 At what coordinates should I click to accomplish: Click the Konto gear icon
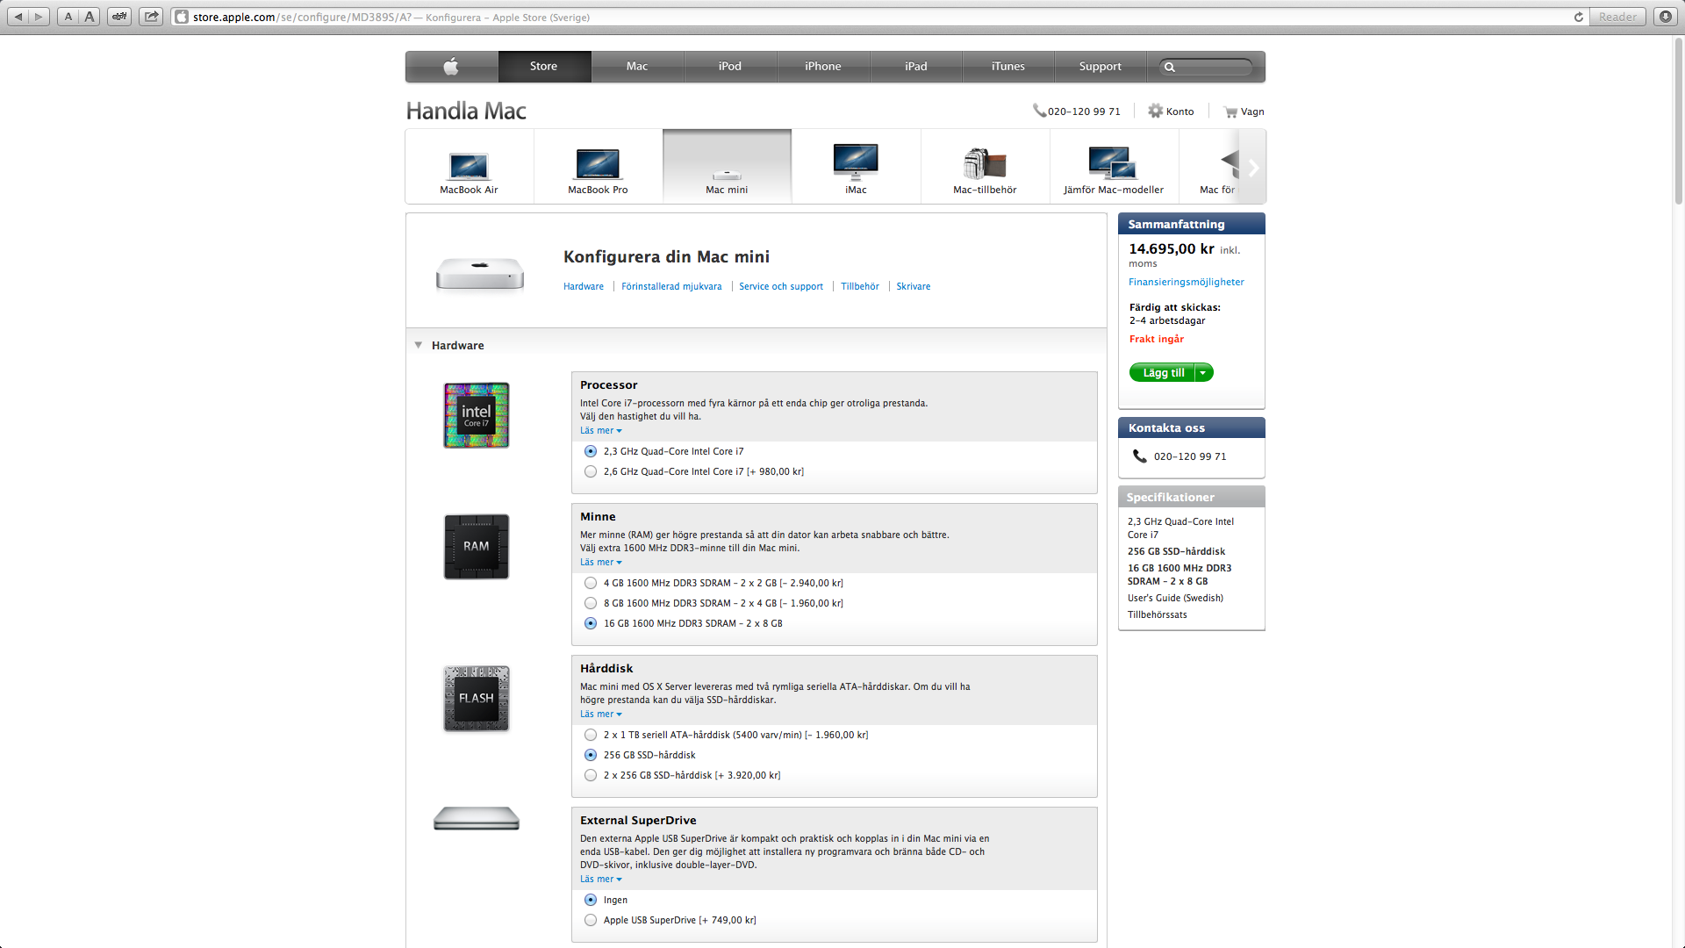click(x=1155, y=111)
